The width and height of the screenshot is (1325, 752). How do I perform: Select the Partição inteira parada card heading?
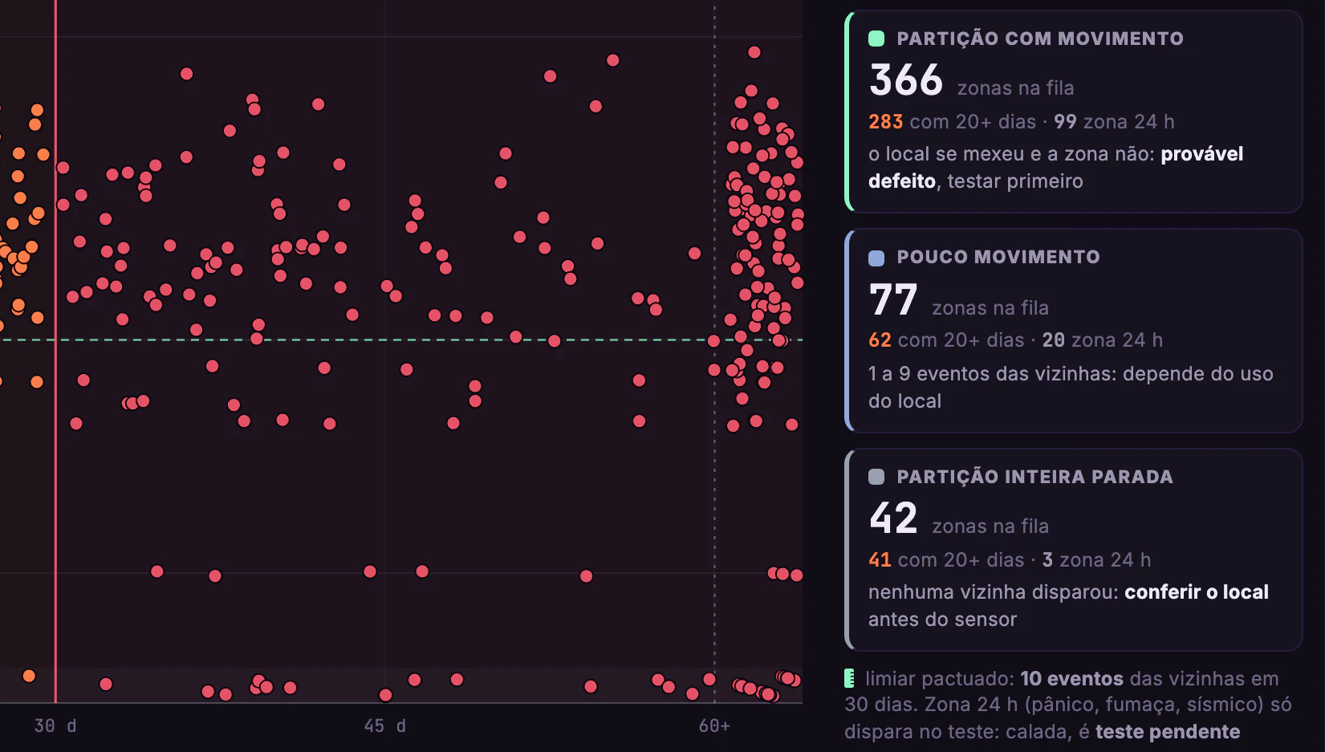pos(1035,477)
